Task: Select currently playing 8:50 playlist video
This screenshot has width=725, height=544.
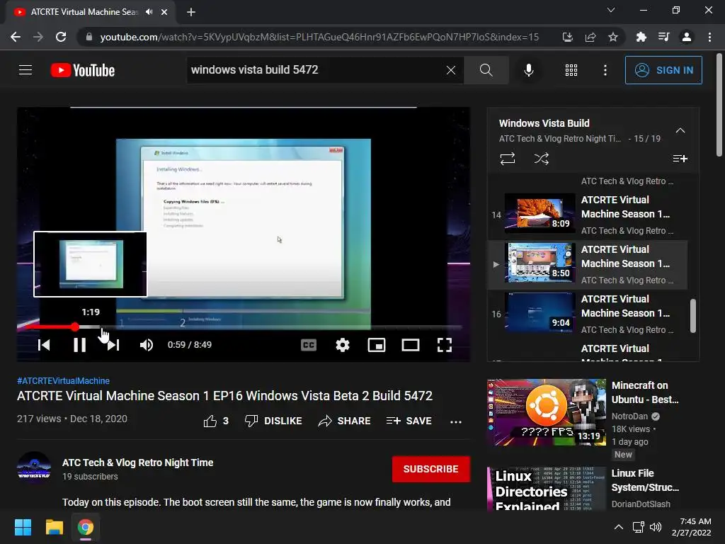Action: (x=588, y=265)
